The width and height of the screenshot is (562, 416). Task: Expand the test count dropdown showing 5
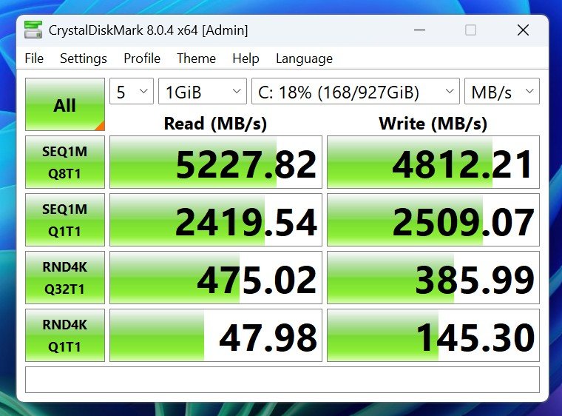coord(132,91)
